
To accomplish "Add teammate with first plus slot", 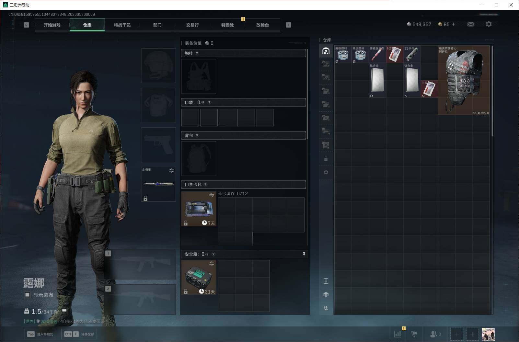I will click(456, 334).
